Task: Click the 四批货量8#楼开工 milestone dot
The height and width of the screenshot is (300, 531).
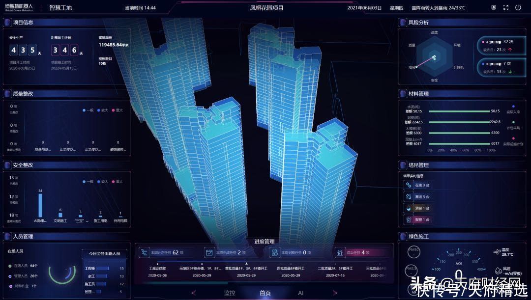Action: tap(291, 264)
